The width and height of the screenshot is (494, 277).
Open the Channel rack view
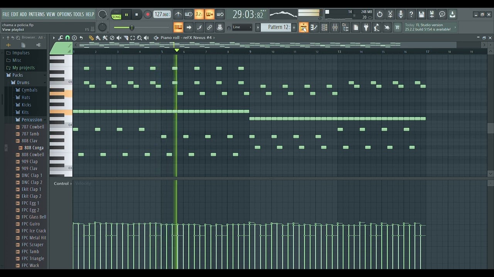click(x=324, y=27)
